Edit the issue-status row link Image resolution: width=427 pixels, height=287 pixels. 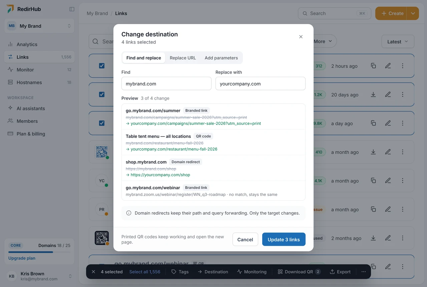point(388,209)
